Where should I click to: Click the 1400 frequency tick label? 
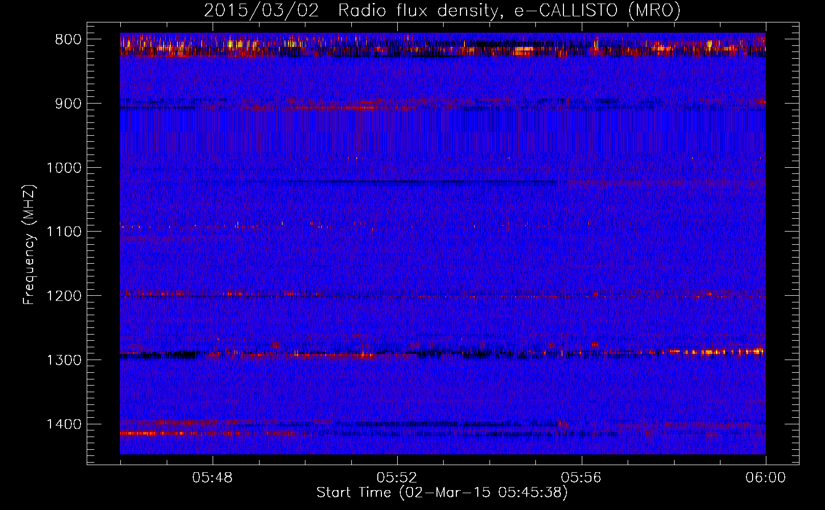point(64,424)
